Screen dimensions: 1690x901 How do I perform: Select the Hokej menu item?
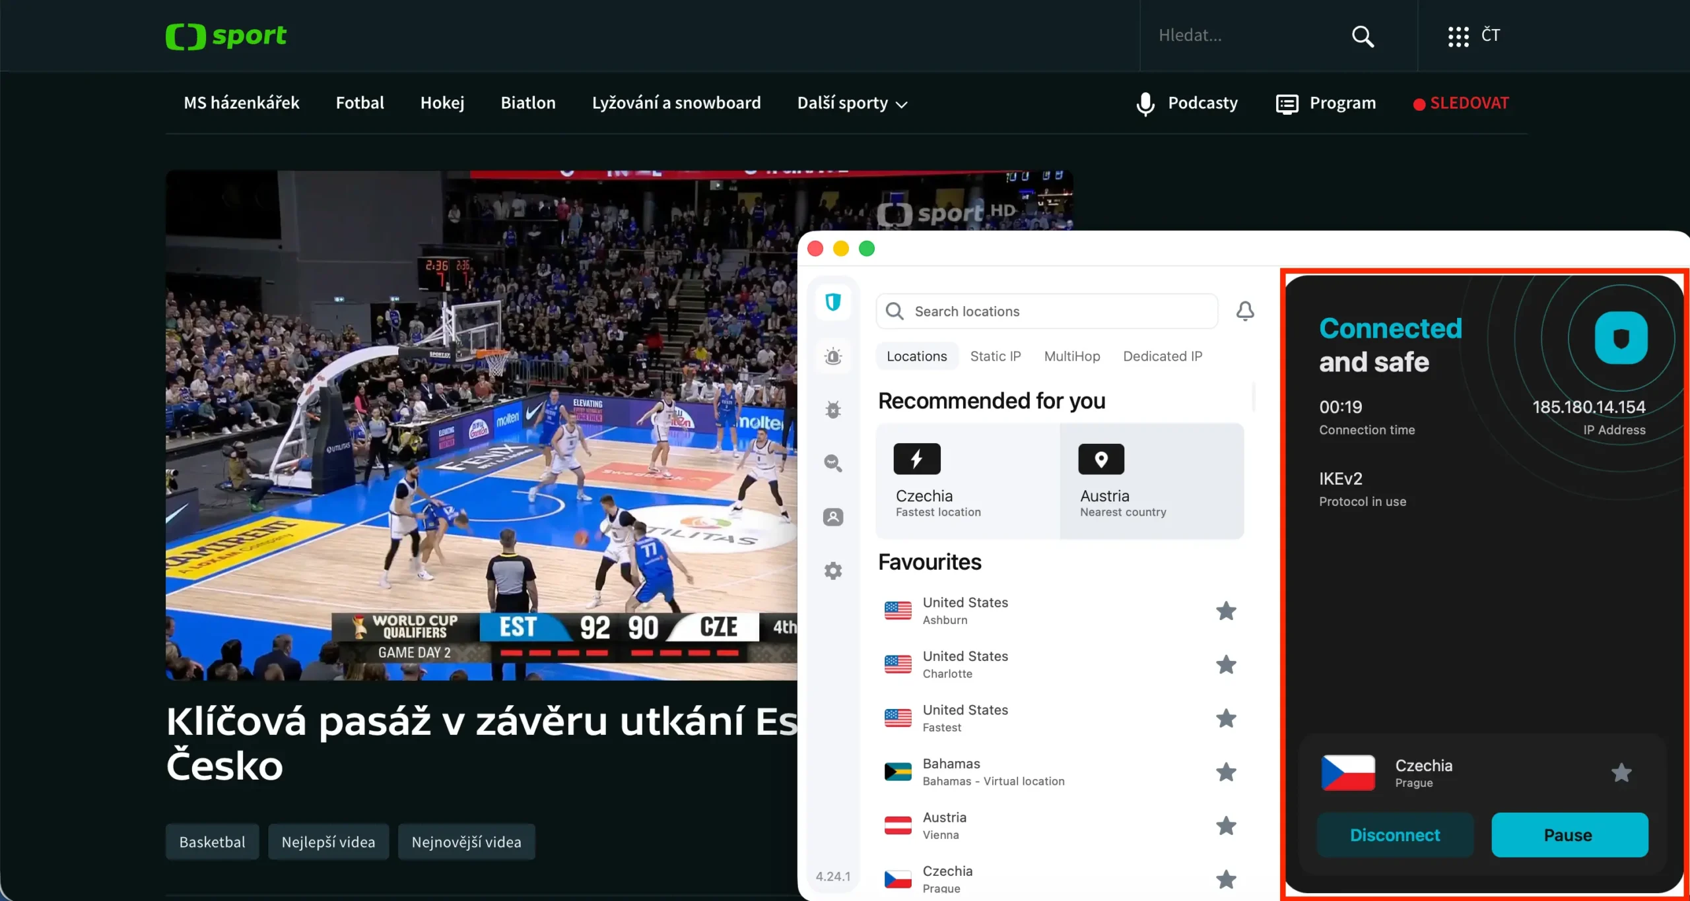click(x=442, y=103)
